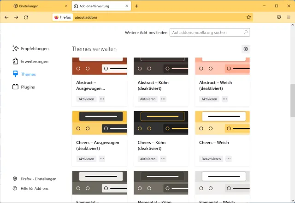The image size is (295, 203).
Task: Open the Cheers – Kühn theme preview
Action: [161, 123]
